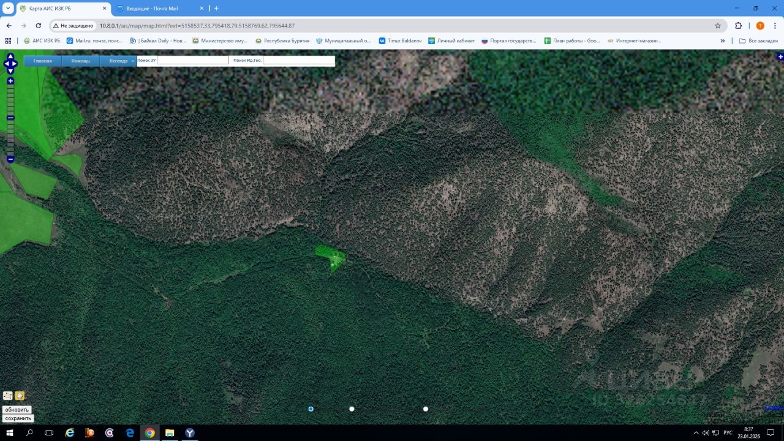The height and width of the screenshot is (441, 784).
Task: Click the zoom level slider track
Action: click(10, 120)
